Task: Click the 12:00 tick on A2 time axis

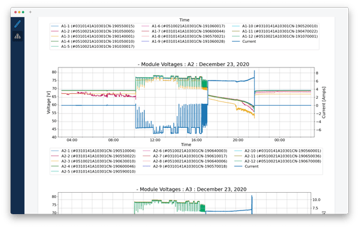Action: pos(155,140)
